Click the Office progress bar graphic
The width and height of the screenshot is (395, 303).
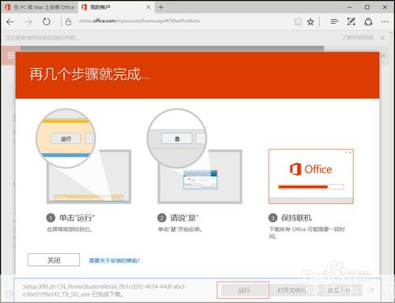[311, 187]
